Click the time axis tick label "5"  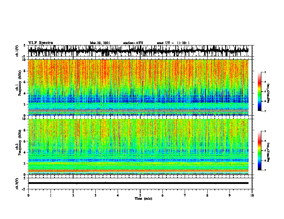click(x=140, y=195)
